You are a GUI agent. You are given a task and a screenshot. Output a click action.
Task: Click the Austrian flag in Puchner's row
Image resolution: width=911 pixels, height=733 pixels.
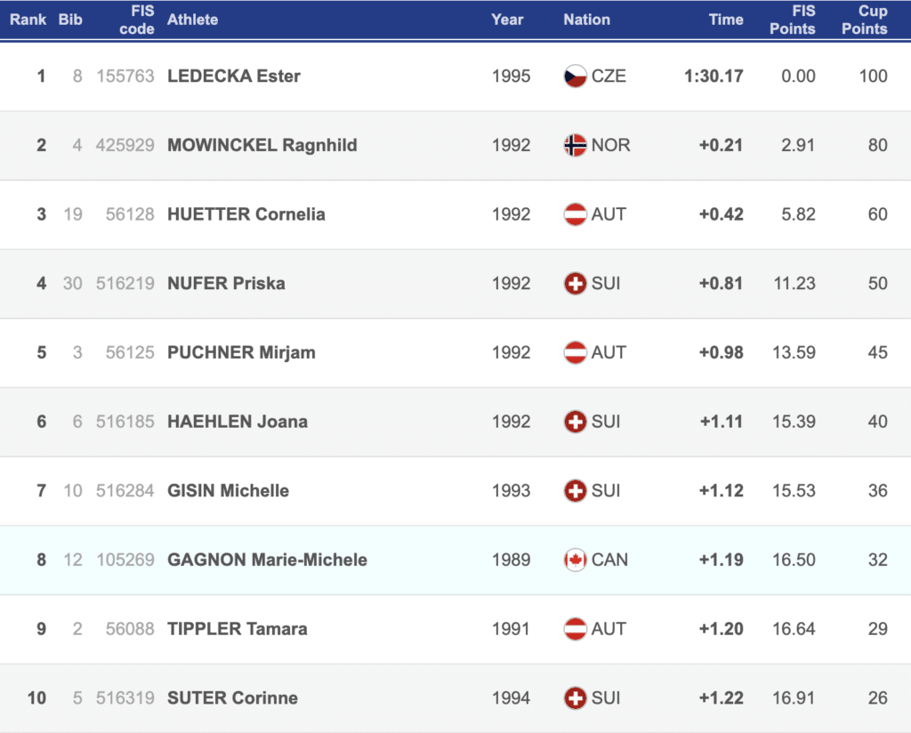575,352
